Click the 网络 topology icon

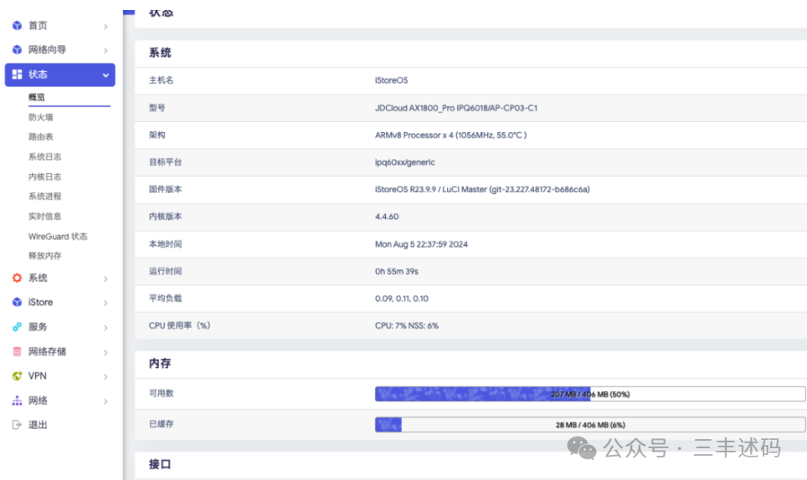17,401
